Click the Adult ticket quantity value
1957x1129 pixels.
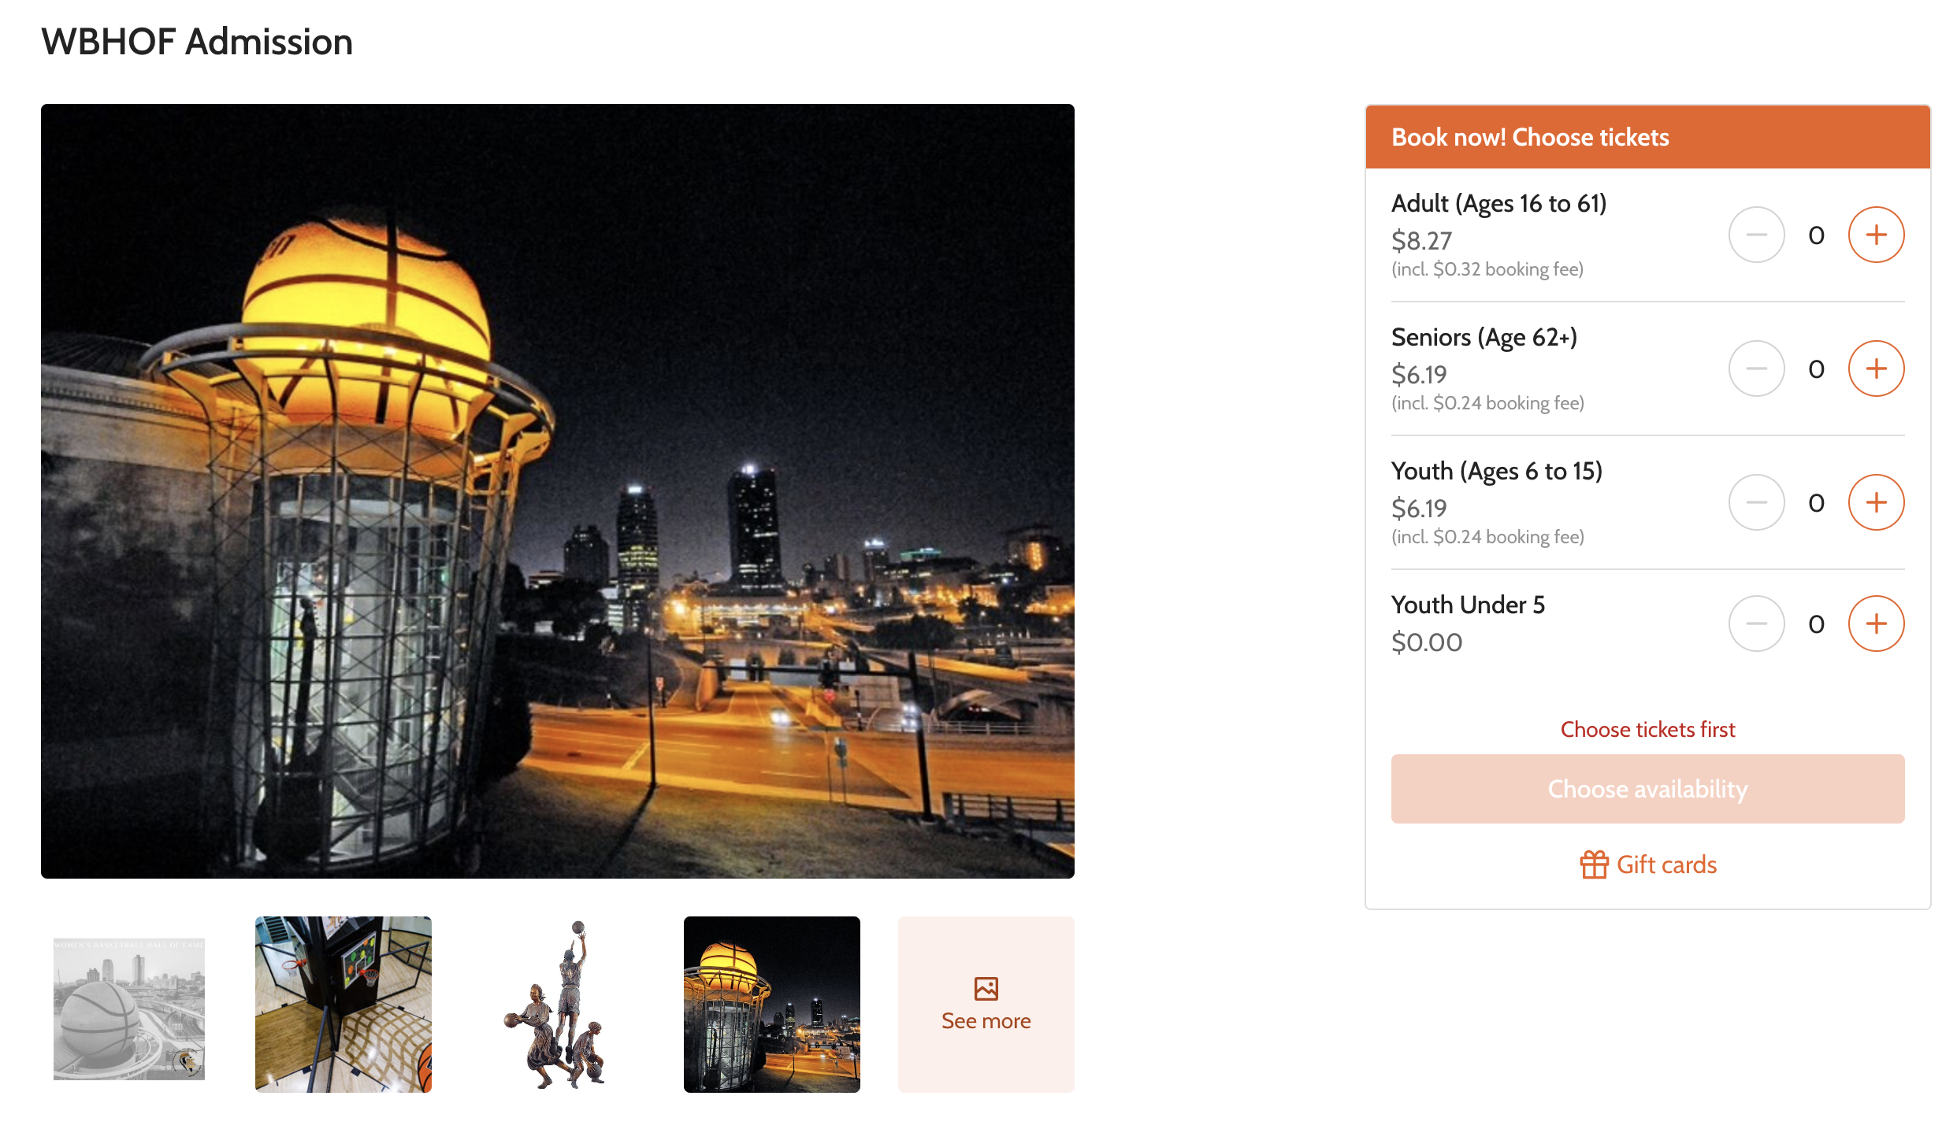pyautogui.click(x=1816, y=235)
